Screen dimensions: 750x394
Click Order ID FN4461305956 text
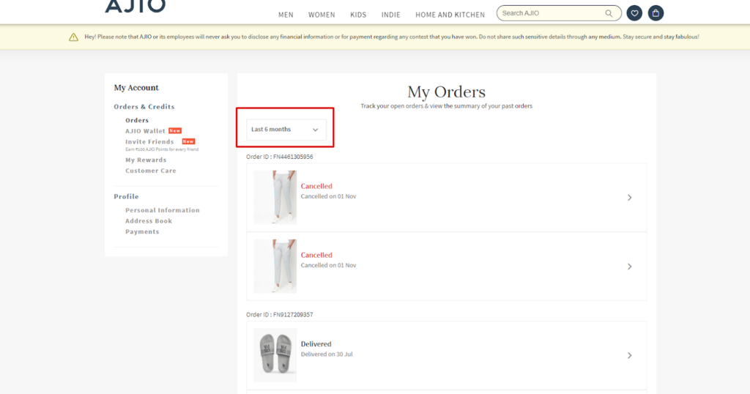point(279,157)
